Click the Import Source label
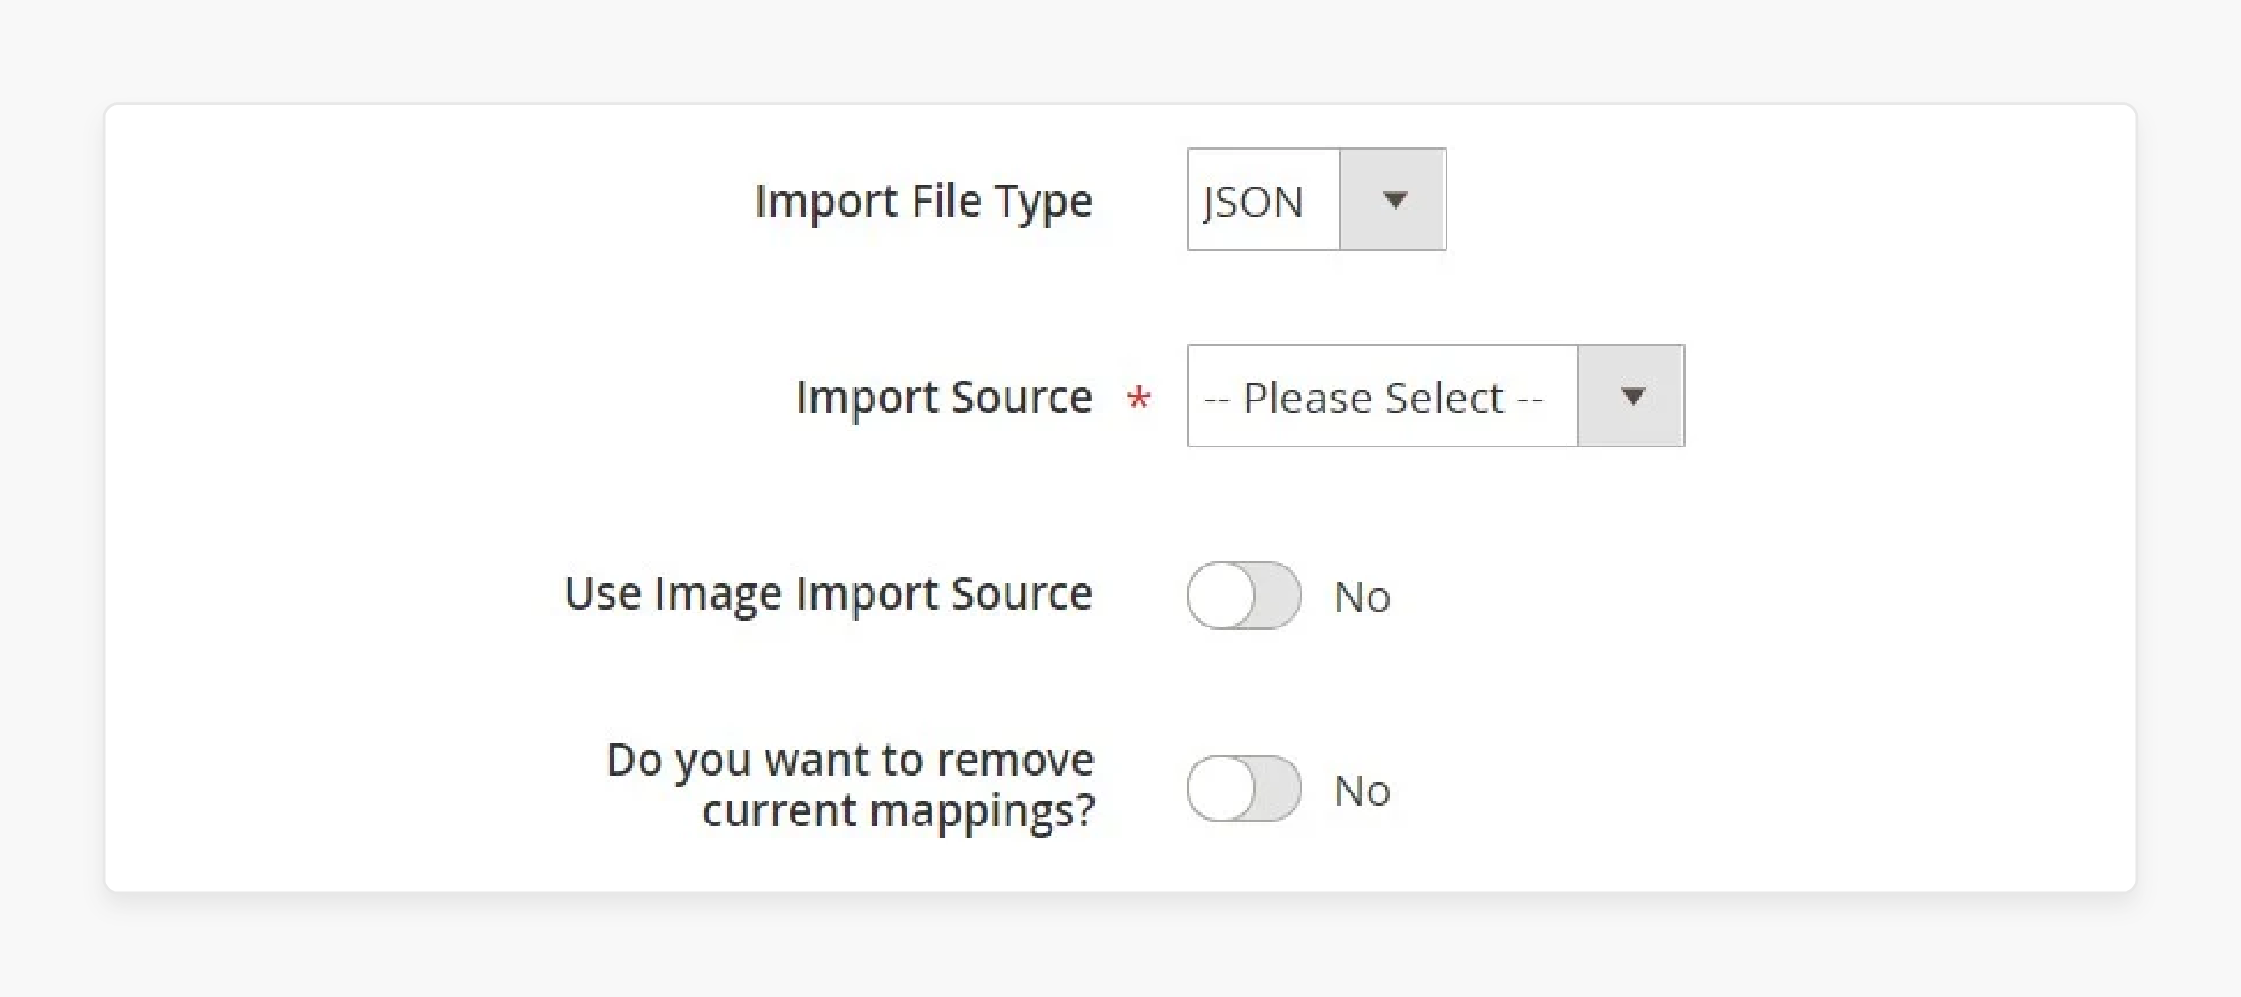The height and width of the screenshot is (997, 2241). pos(945,398)
